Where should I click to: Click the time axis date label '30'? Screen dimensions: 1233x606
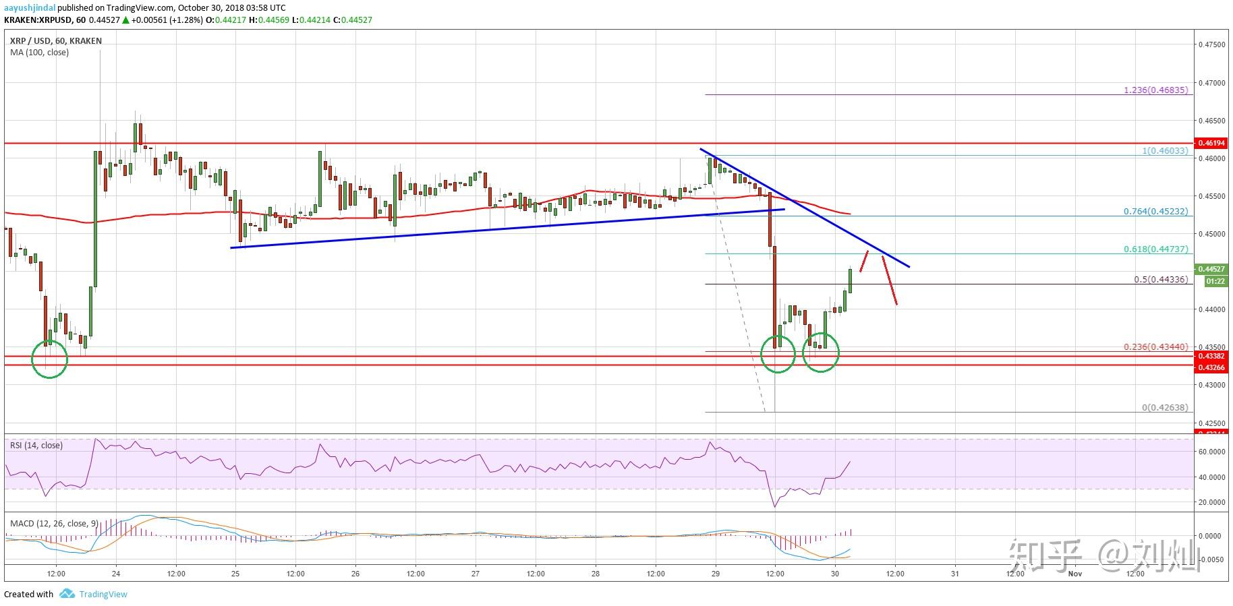tap(835, 574)
